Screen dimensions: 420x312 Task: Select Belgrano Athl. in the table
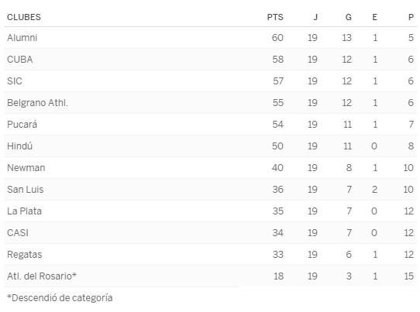click(x=37, y=103)
